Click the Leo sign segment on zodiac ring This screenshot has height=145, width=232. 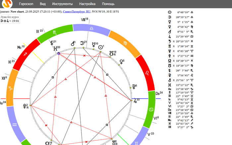coord(146,73)
